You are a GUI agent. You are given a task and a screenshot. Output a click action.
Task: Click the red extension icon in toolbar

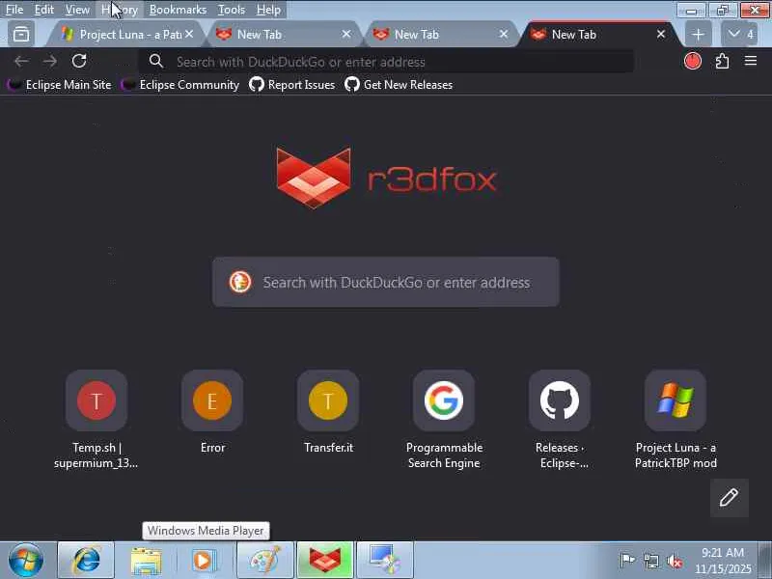(x=693, y=61)
